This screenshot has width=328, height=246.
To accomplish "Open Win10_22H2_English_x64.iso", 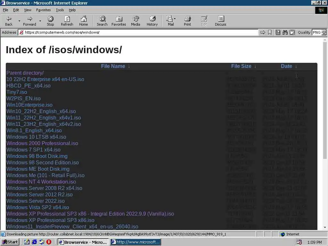I will click(x=41, y=111).
